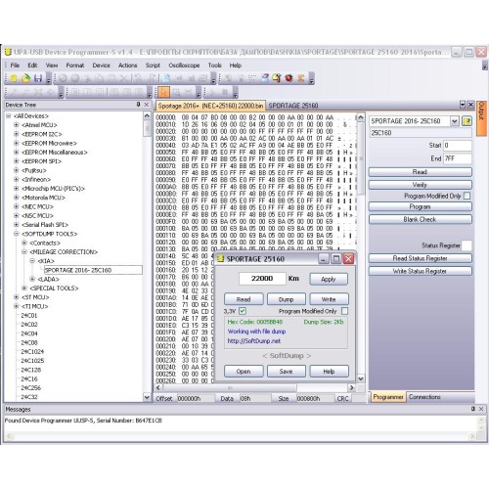
Task: Click the pin icon on Device Tree panel
Action: (x=138, y=105)
